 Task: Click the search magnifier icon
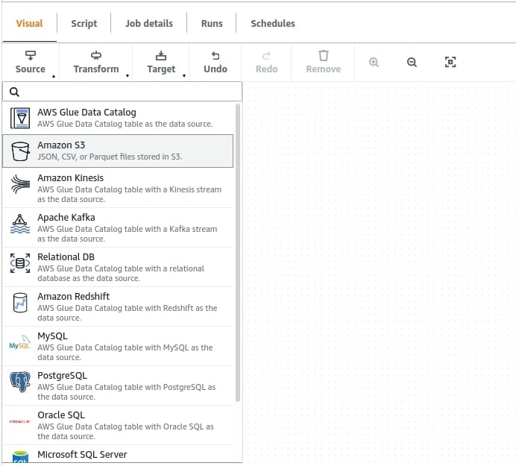tap(14, 92)
